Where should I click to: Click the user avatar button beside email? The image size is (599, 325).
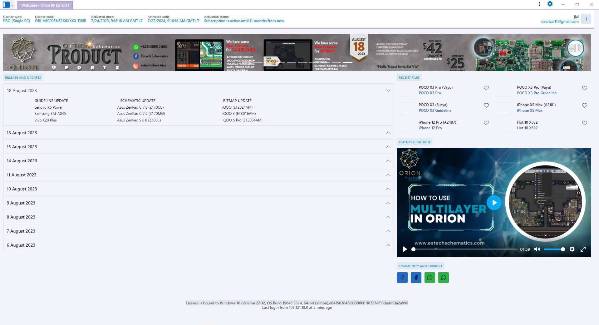(586, 19)
